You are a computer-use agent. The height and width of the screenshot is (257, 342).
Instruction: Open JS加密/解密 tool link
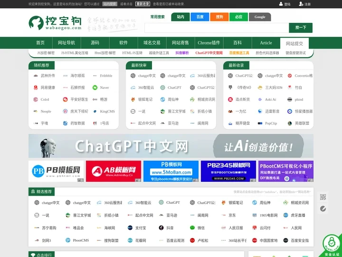(46, 53)
